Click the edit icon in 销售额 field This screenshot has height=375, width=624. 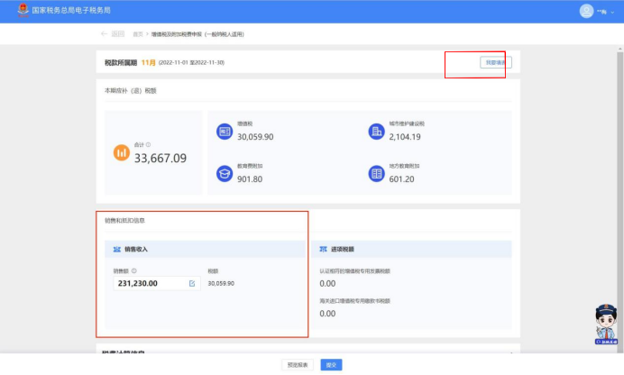[191, 283]
